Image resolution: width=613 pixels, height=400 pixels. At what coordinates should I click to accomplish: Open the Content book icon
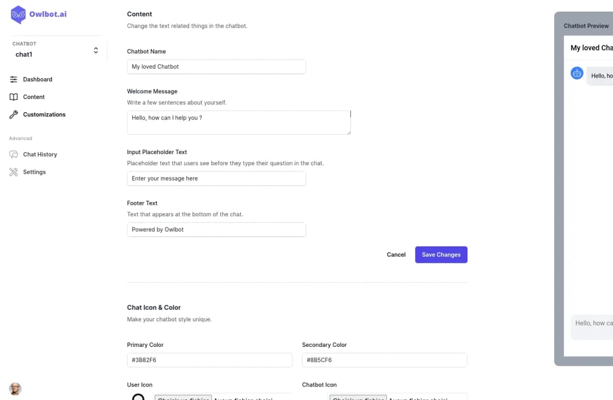14,97
